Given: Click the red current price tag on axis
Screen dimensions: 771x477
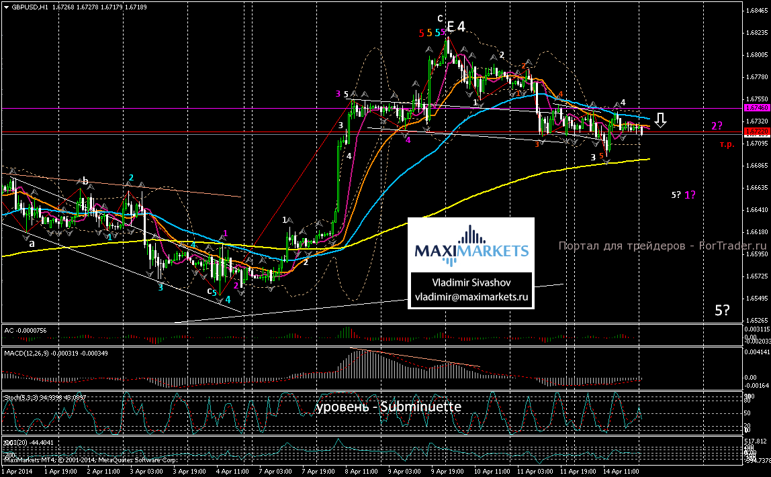Looking at the screenshot, I should [756, 131].
